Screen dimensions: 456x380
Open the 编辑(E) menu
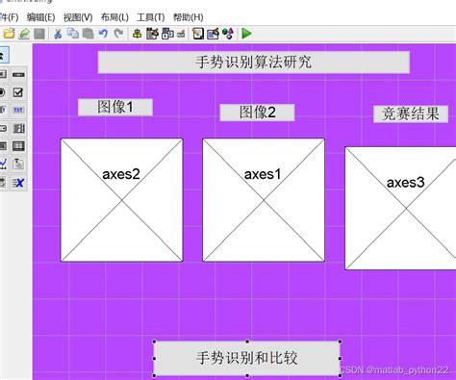point(40,17)
